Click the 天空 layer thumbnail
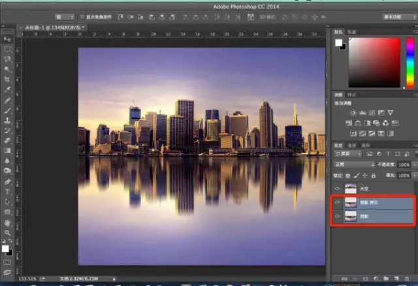 (350, 188)
